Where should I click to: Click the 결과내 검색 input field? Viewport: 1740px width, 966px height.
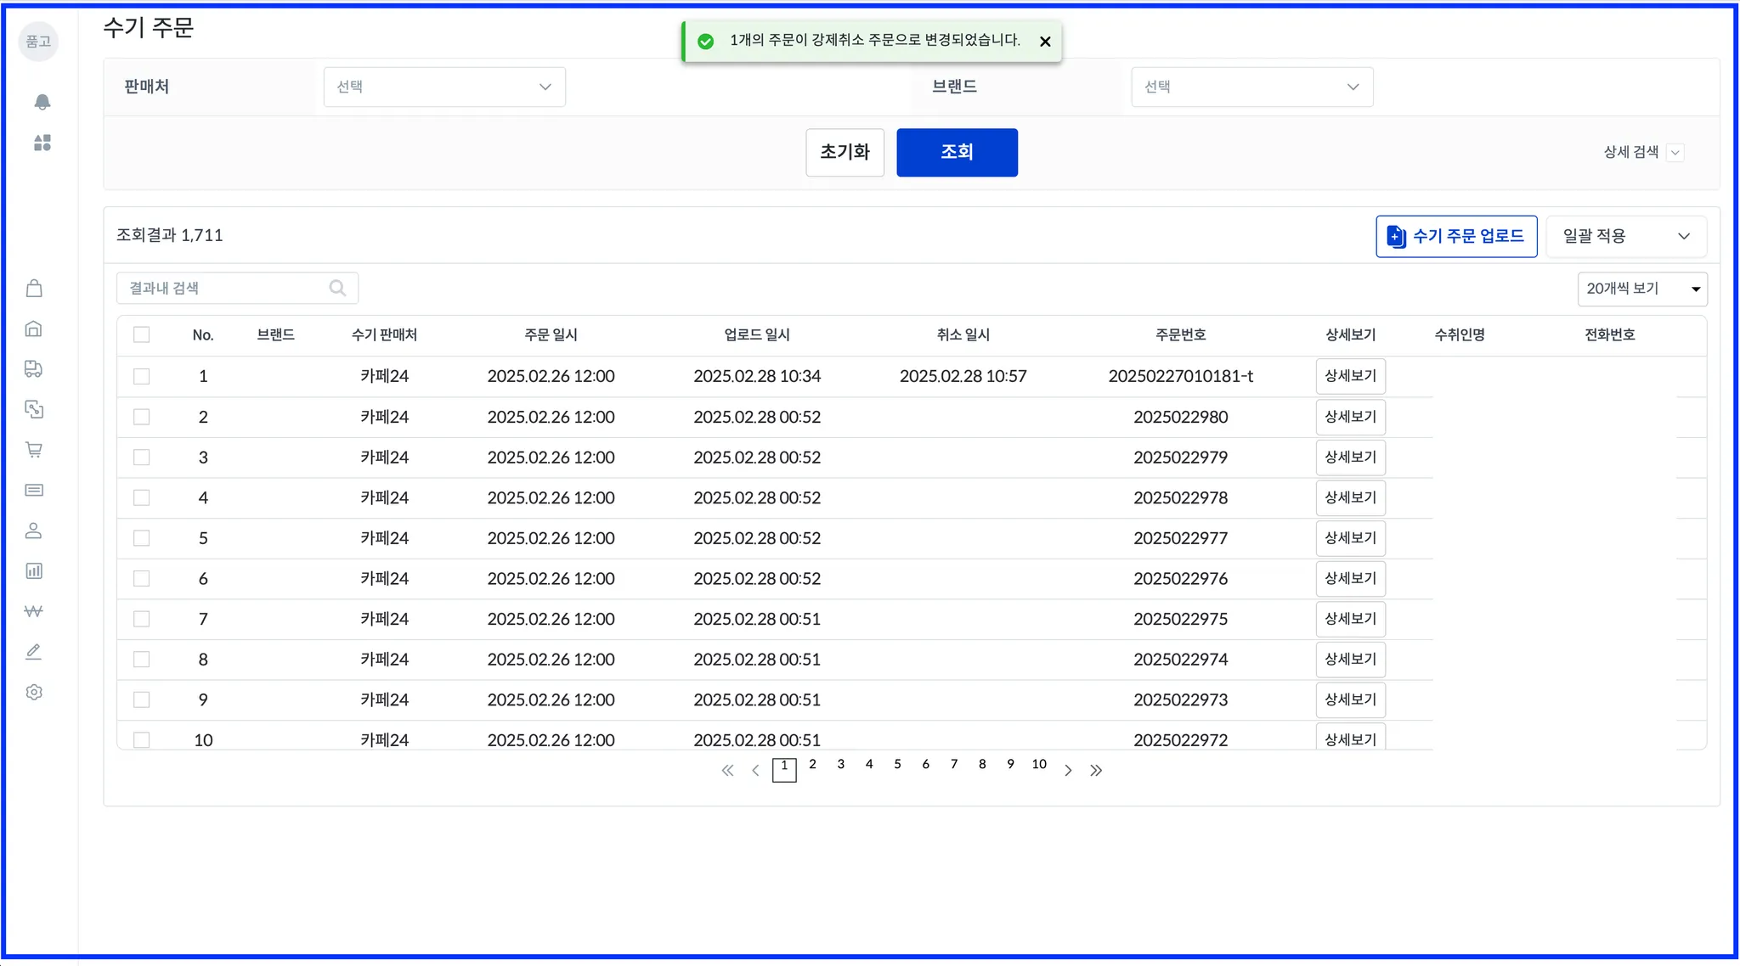tap(225, 289)
